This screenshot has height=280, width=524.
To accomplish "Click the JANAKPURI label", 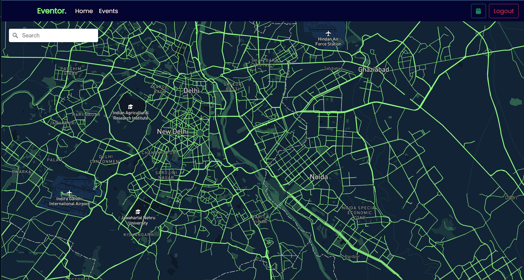I will (x=63, y=123).
